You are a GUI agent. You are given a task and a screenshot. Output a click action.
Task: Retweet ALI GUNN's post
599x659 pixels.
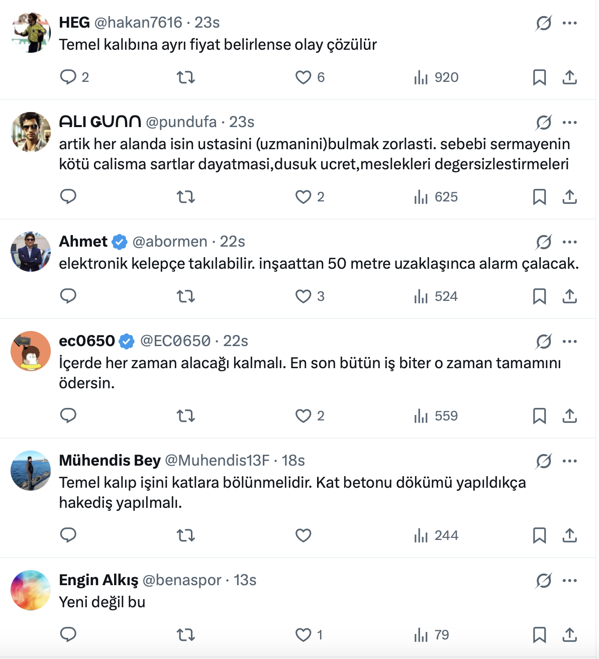(x=185, y=197)
